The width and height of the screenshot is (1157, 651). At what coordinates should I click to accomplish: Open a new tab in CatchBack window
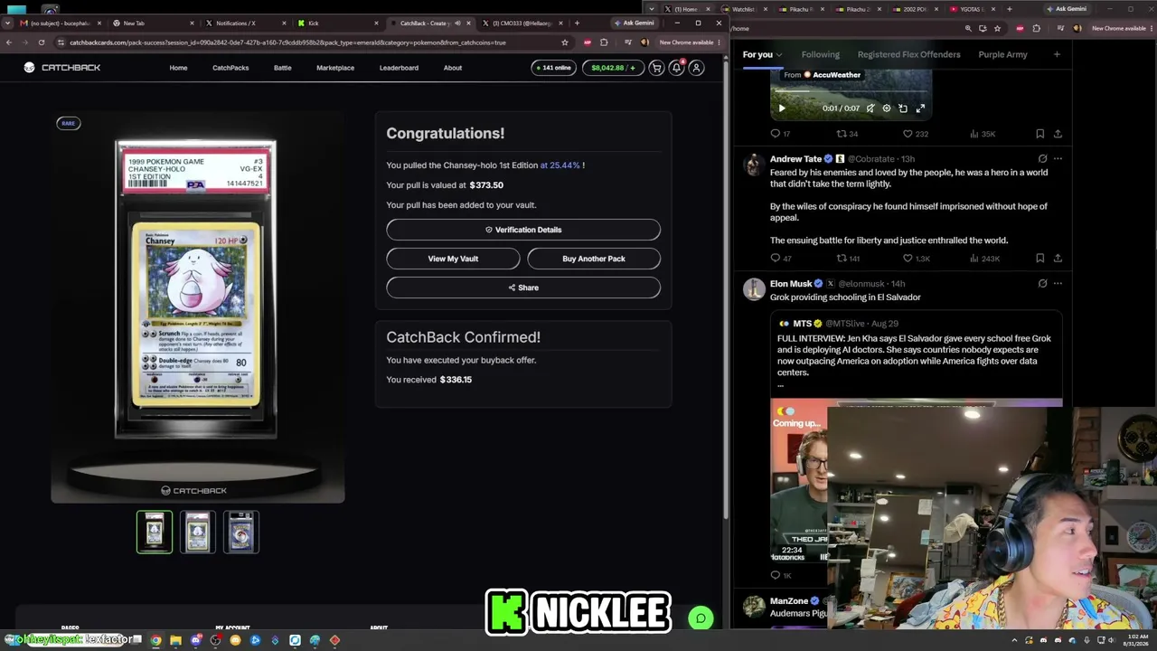(577, 24)
